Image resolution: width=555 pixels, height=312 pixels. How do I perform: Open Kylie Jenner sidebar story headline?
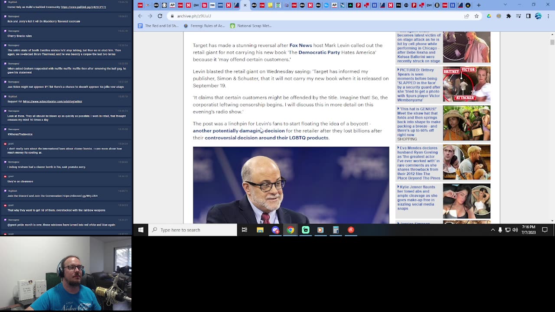(x=418, y=198)
